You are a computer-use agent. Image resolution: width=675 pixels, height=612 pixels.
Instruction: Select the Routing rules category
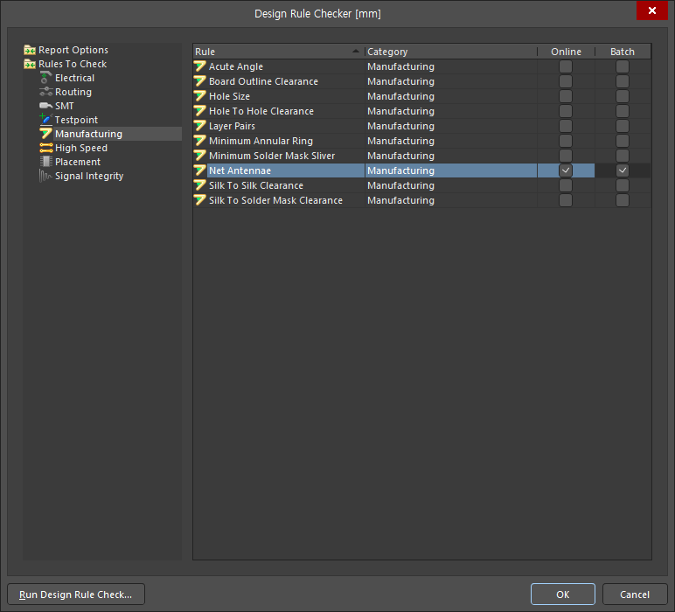(73, 92)
